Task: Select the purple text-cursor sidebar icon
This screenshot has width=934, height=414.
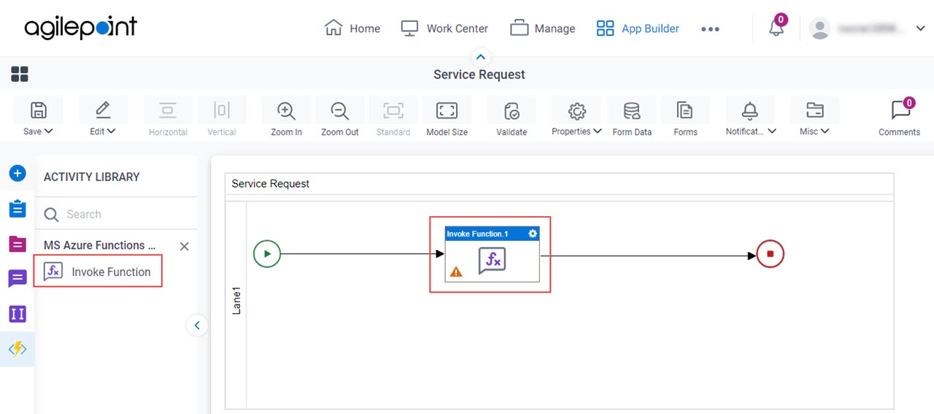Action: tap(18, 314)
